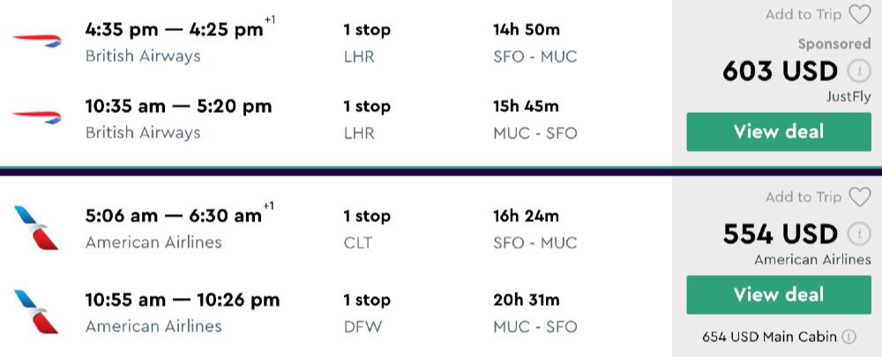Click info icon next to 654 USD Main Cabin
Image resolution: width=882 pixels, height=357 pixels.
[848, 337]
